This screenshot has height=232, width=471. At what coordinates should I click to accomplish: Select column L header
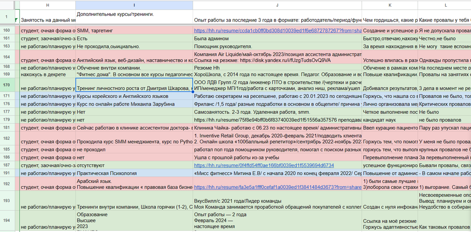tap(446, 5)
